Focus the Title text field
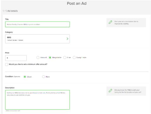This screenshot has height=114, width=151. click(37, 24)
